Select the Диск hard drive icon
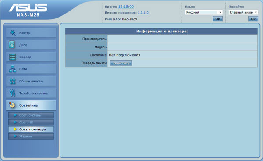 [x=12, y=45]
